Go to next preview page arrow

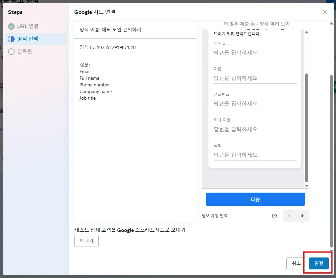pyautogui.click(x=302, y=216)
